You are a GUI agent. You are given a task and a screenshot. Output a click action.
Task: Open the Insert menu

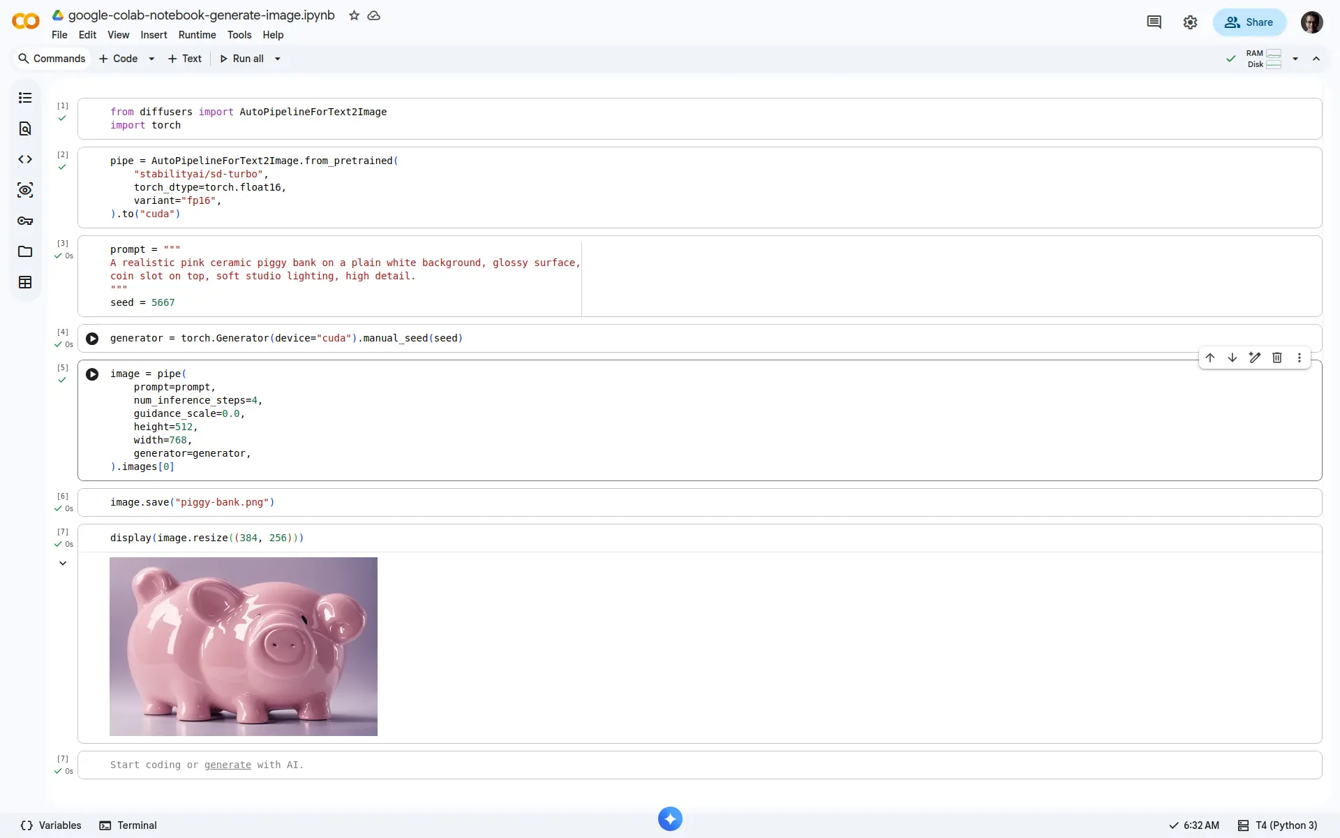pos(154,35)
